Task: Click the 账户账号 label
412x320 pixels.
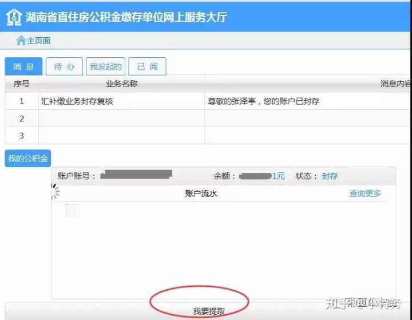Action: (x=77, y=176)
